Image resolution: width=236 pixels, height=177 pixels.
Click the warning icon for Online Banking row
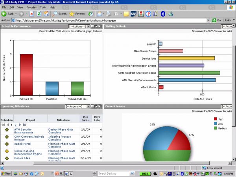(x=7, y=151)
